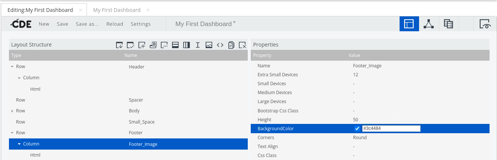Switch to the My First Dashboard tab
497x160 pixels.
point(117,10)
